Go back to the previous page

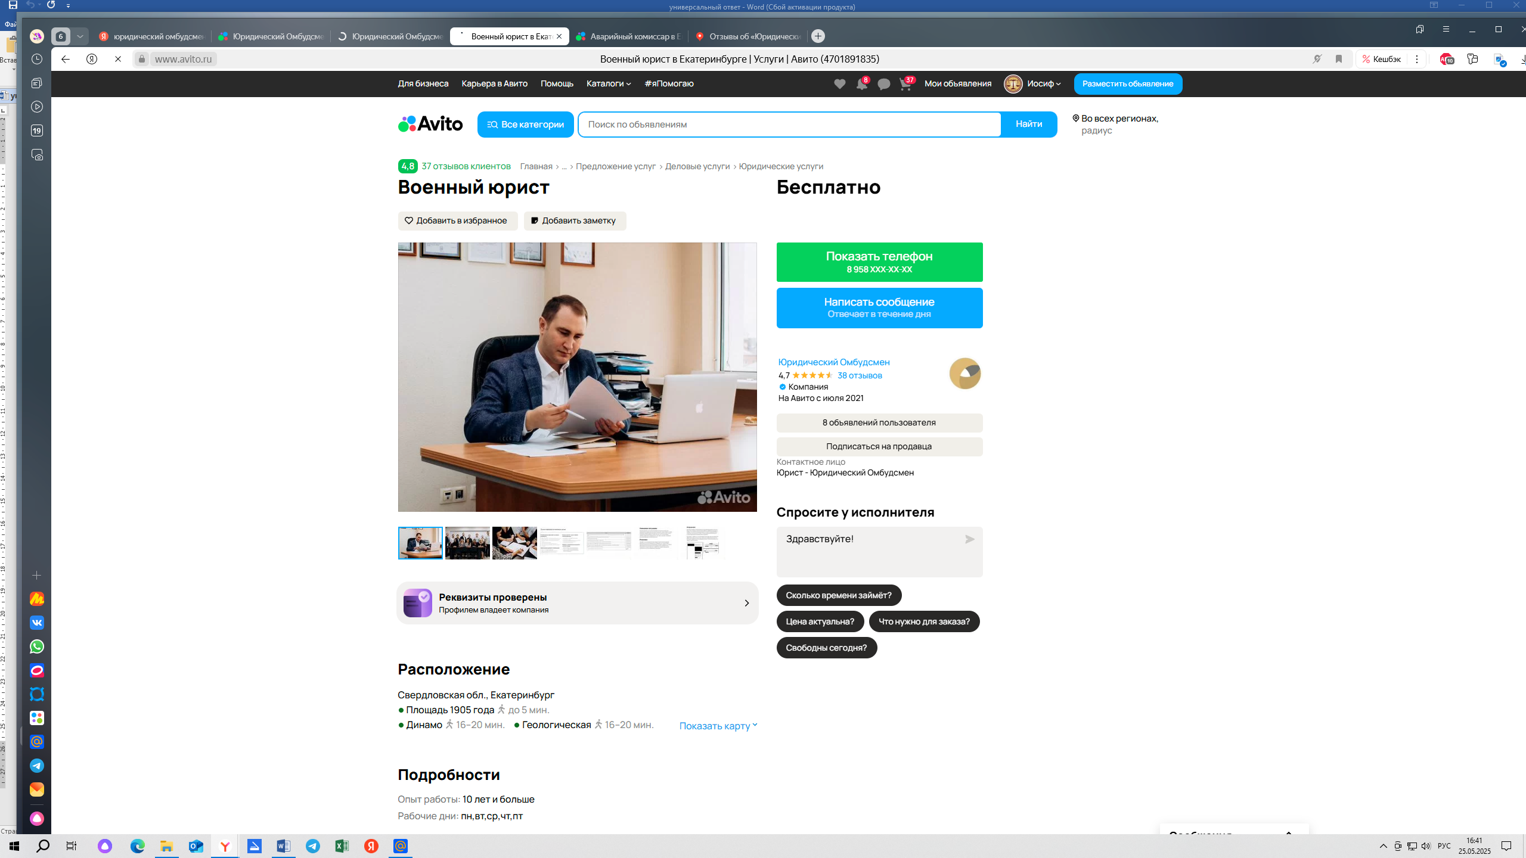click(66, 59)
